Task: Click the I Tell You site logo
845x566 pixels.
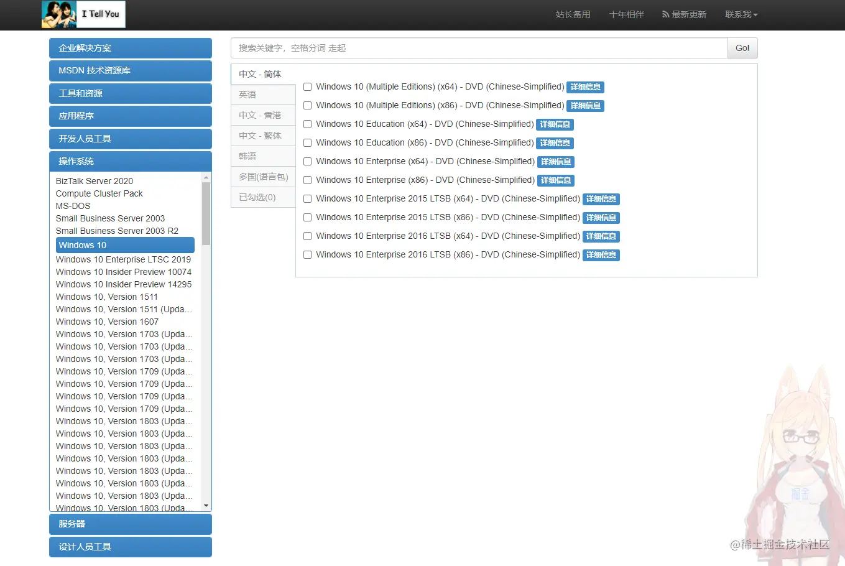Action: click(x=83, y=14)
